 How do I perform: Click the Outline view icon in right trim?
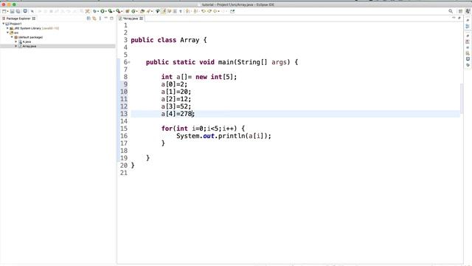tap(468, 27)
